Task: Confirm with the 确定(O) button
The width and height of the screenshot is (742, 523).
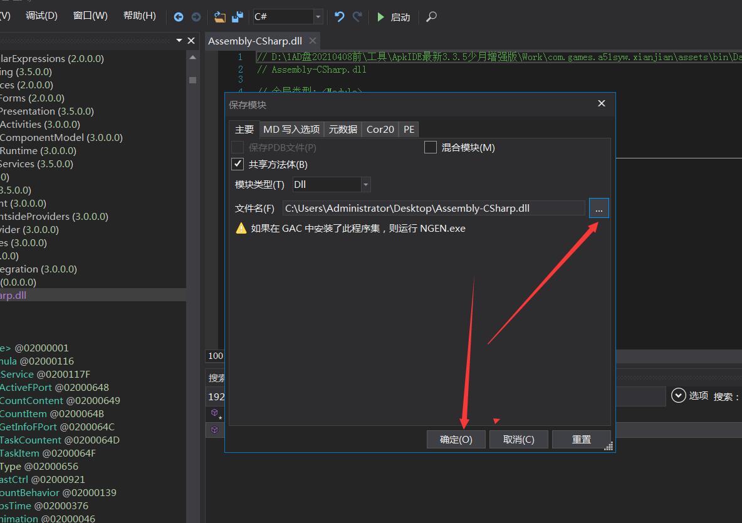Action: tap(456, 439)
